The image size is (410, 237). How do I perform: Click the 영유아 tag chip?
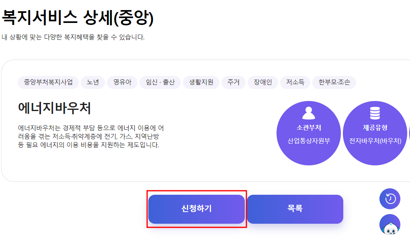pos(122,82)
